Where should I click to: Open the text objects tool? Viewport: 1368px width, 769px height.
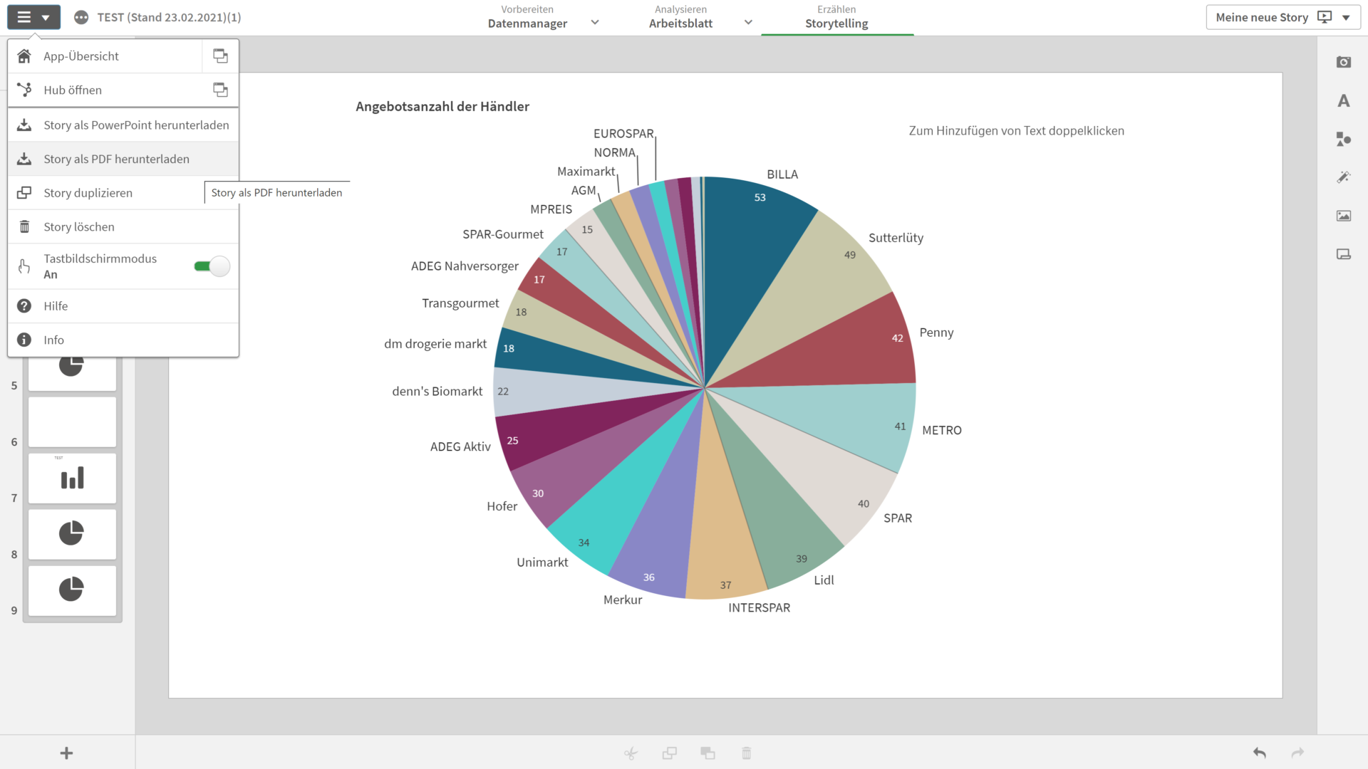click(1343, 101)
